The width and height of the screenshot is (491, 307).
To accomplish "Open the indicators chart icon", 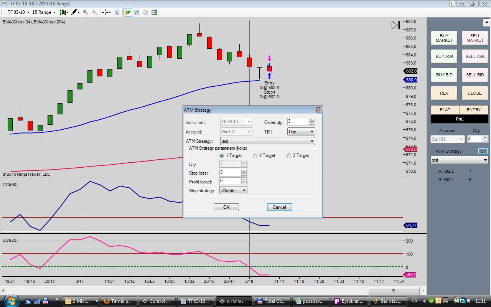I will click(x=137, y=12).
